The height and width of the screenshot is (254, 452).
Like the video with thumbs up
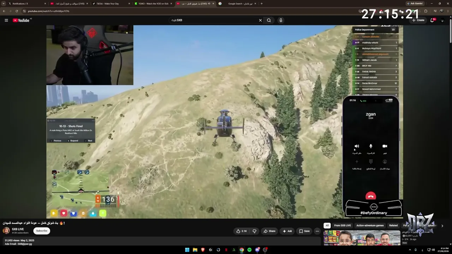point(242,231)
